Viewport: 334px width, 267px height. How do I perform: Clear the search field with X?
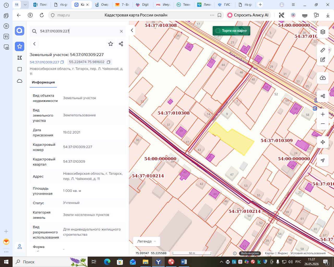121,31
